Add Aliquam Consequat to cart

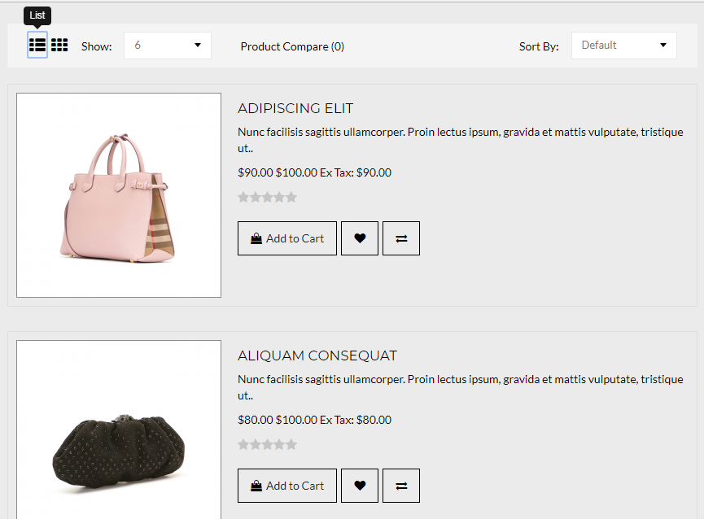287,486
